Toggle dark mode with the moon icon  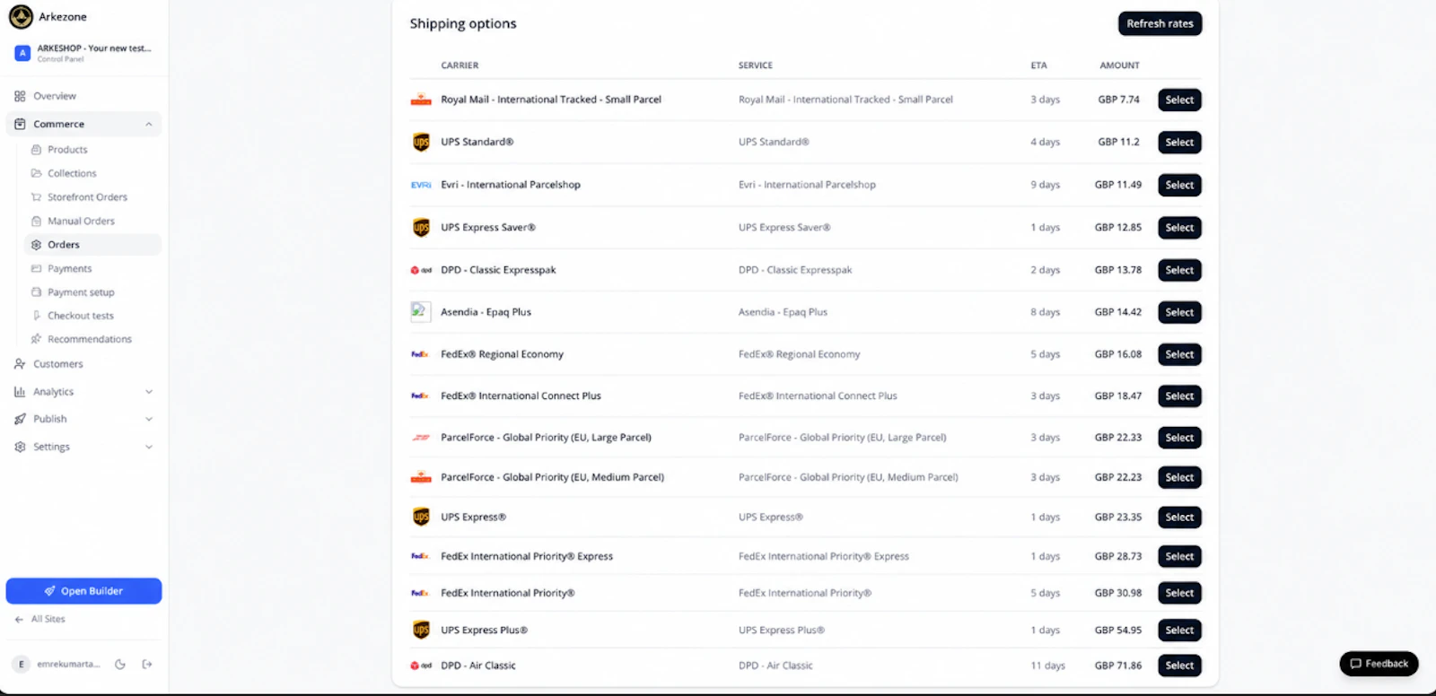(120, 665)
